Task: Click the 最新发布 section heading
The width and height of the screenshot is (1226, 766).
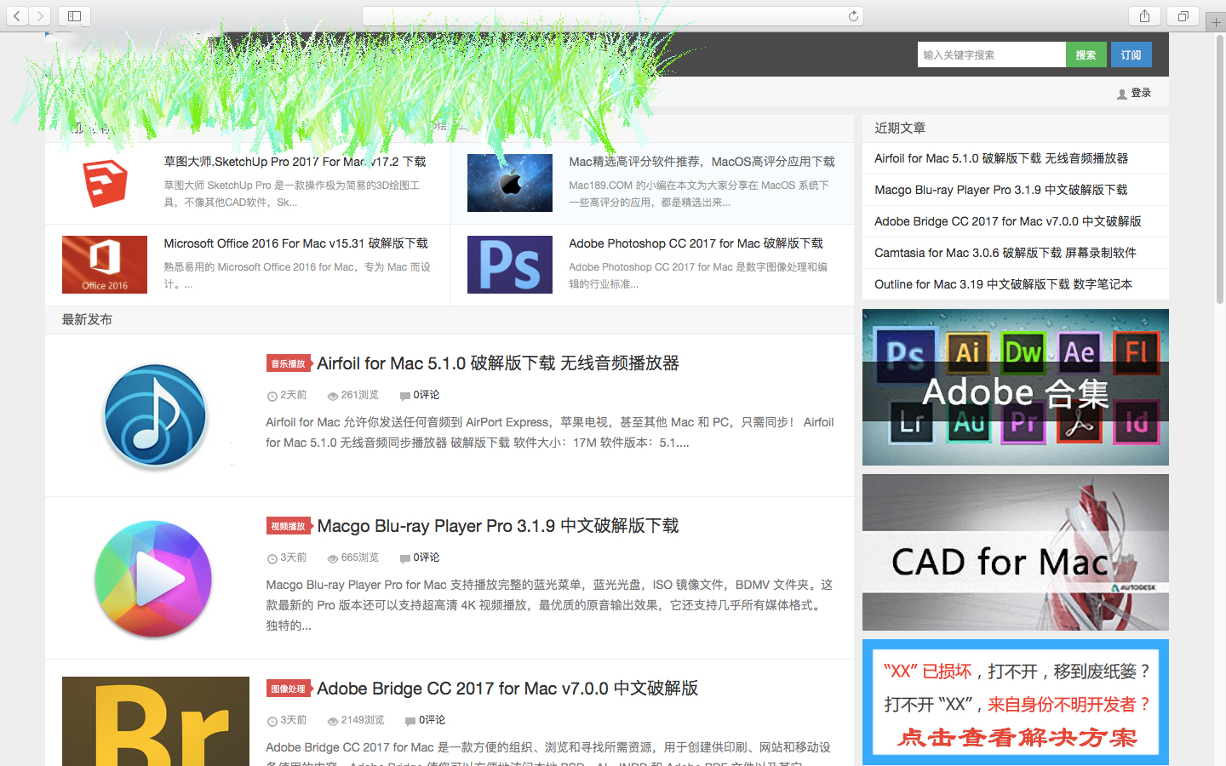Action: click(x=87, y=320)
